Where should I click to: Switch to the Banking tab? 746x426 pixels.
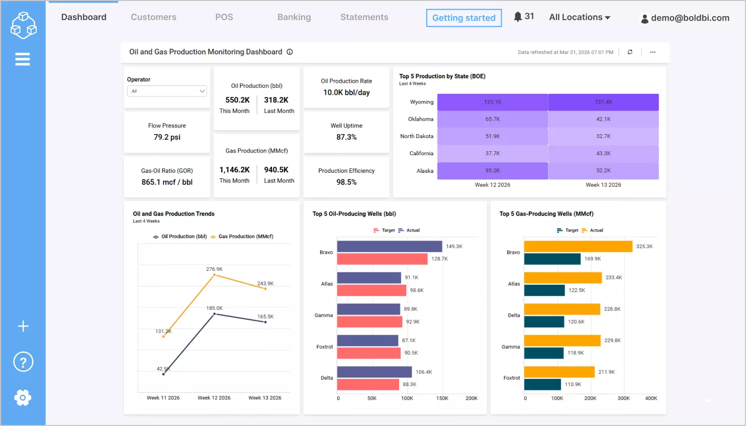(x=294, y=17)
